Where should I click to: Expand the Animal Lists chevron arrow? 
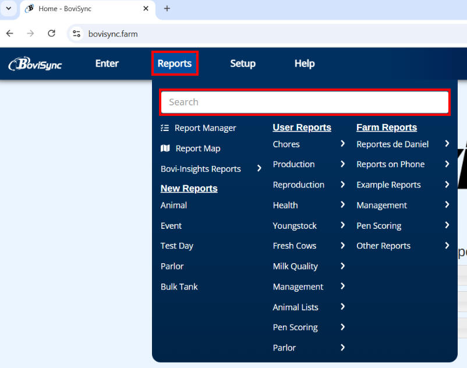click(x=342, y=307)
